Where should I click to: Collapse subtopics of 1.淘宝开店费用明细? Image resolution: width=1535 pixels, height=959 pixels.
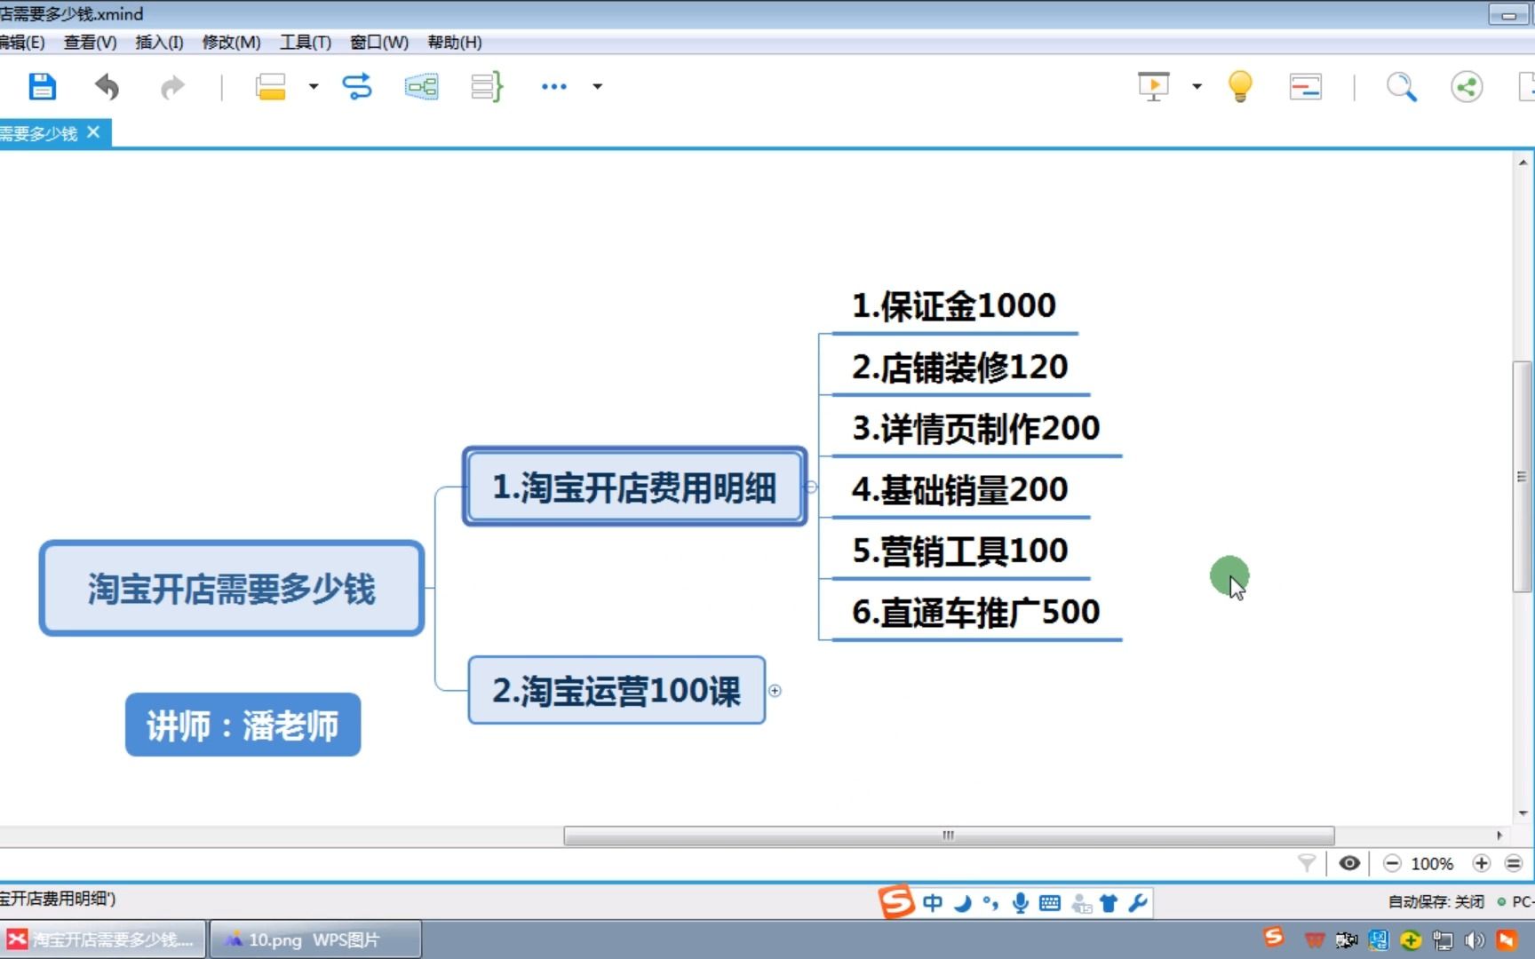coord(811,487)
